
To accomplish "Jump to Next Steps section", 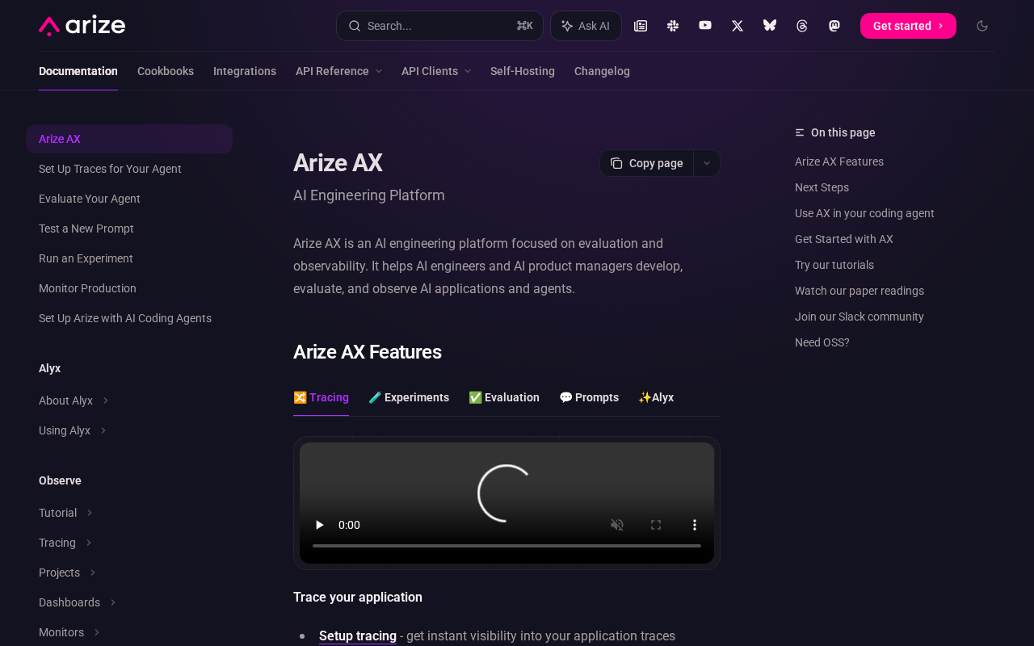I will (822, 187).
